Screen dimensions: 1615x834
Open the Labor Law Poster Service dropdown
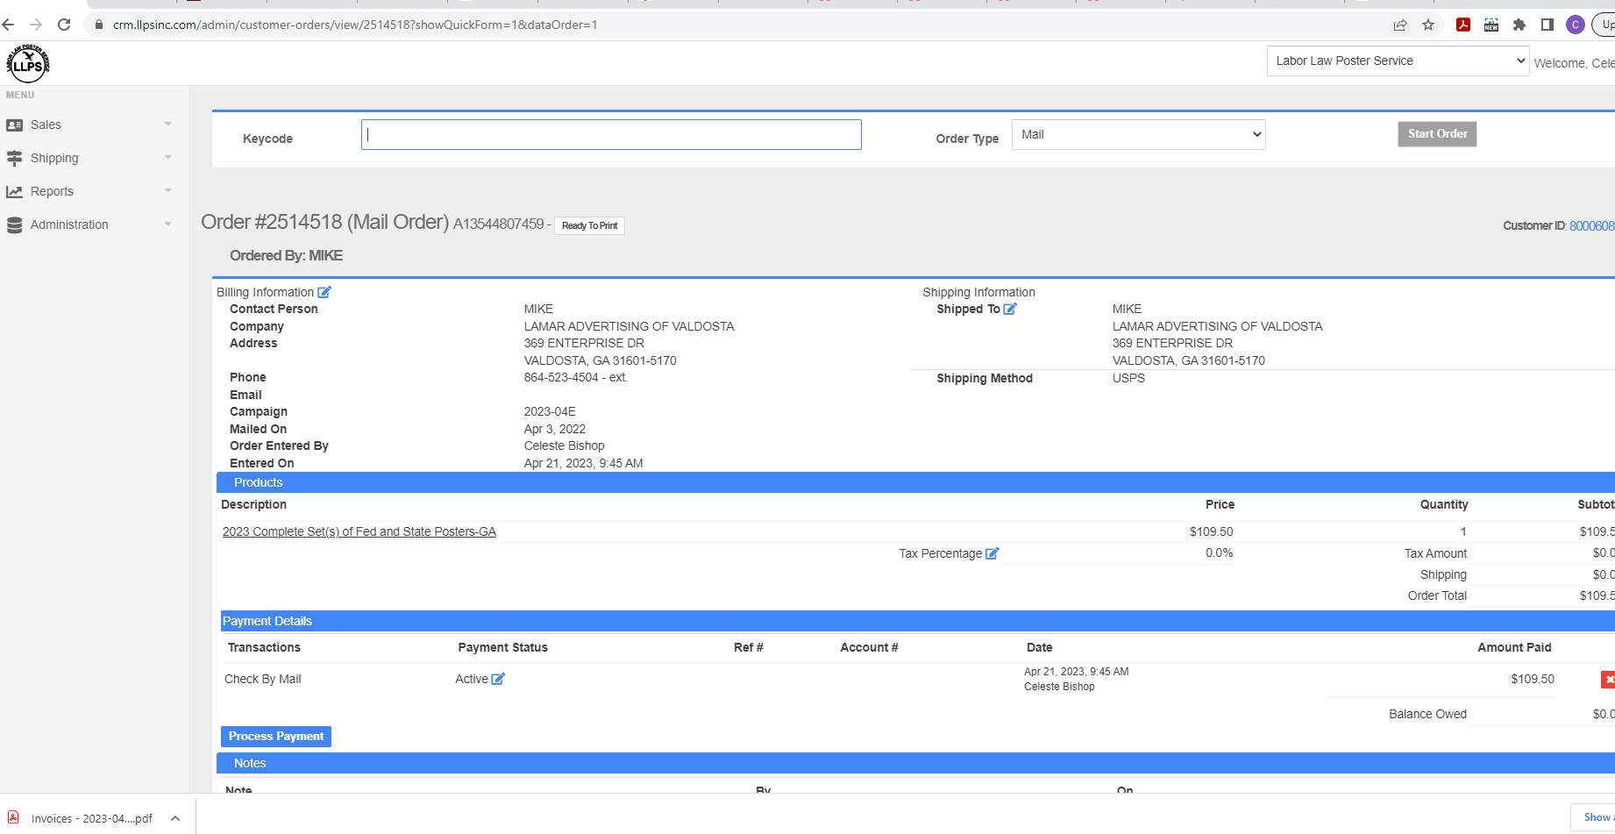(1398, 61)
